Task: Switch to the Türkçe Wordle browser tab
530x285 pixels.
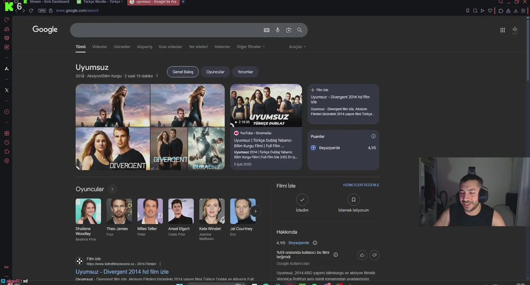Action: [x=100, y=2]
